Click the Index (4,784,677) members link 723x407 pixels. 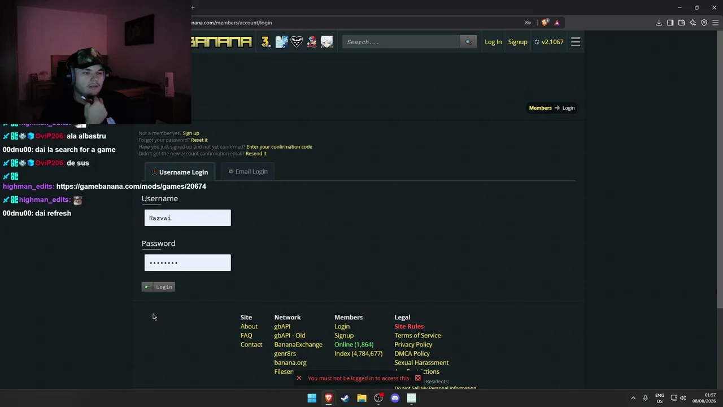[x=358, y=353]
